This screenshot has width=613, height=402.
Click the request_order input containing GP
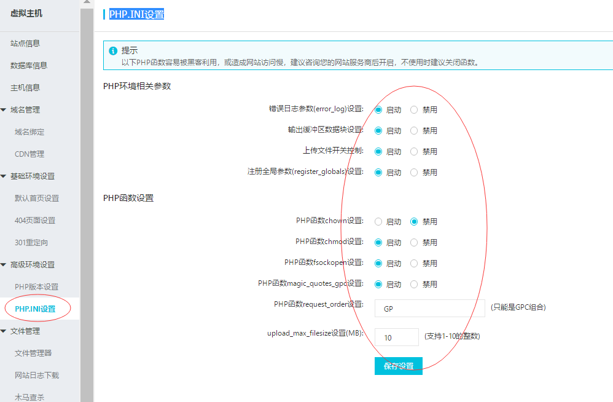click(x=429, y=308)
